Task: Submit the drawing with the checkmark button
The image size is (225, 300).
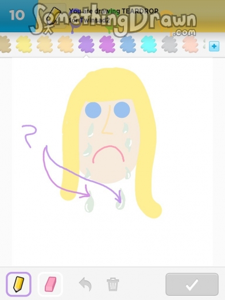Action: click(192, 284)
